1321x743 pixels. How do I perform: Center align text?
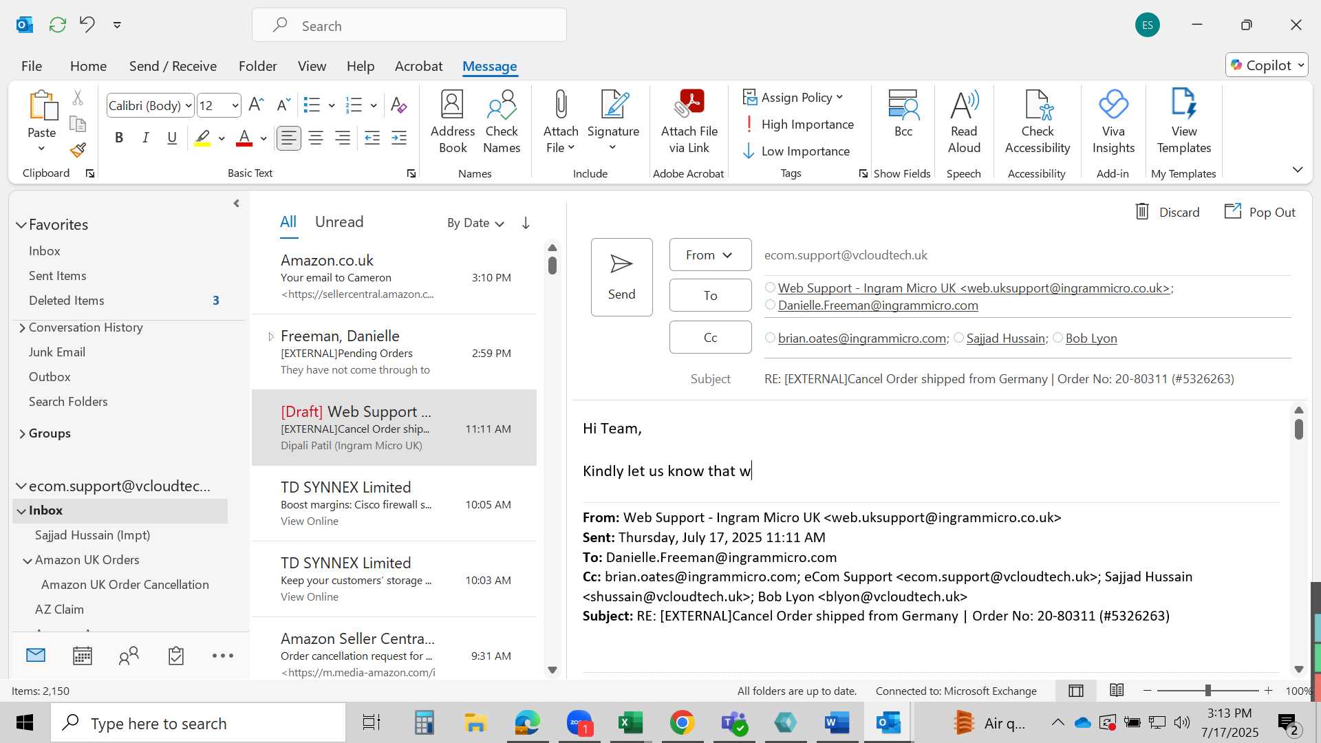click(x=316, y=138)
